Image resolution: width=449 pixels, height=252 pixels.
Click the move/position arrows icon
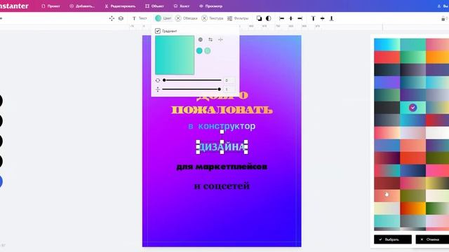(x=112, y=18)
